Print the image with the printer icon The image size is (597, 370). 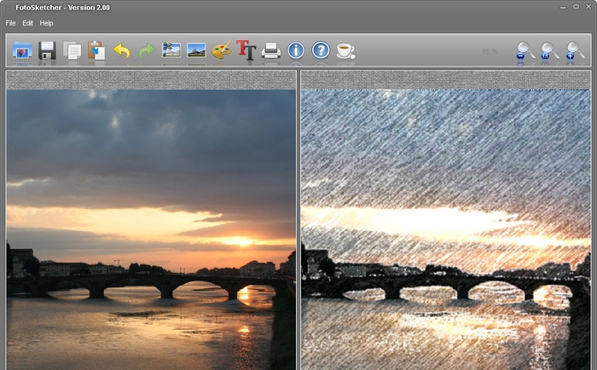271,50
